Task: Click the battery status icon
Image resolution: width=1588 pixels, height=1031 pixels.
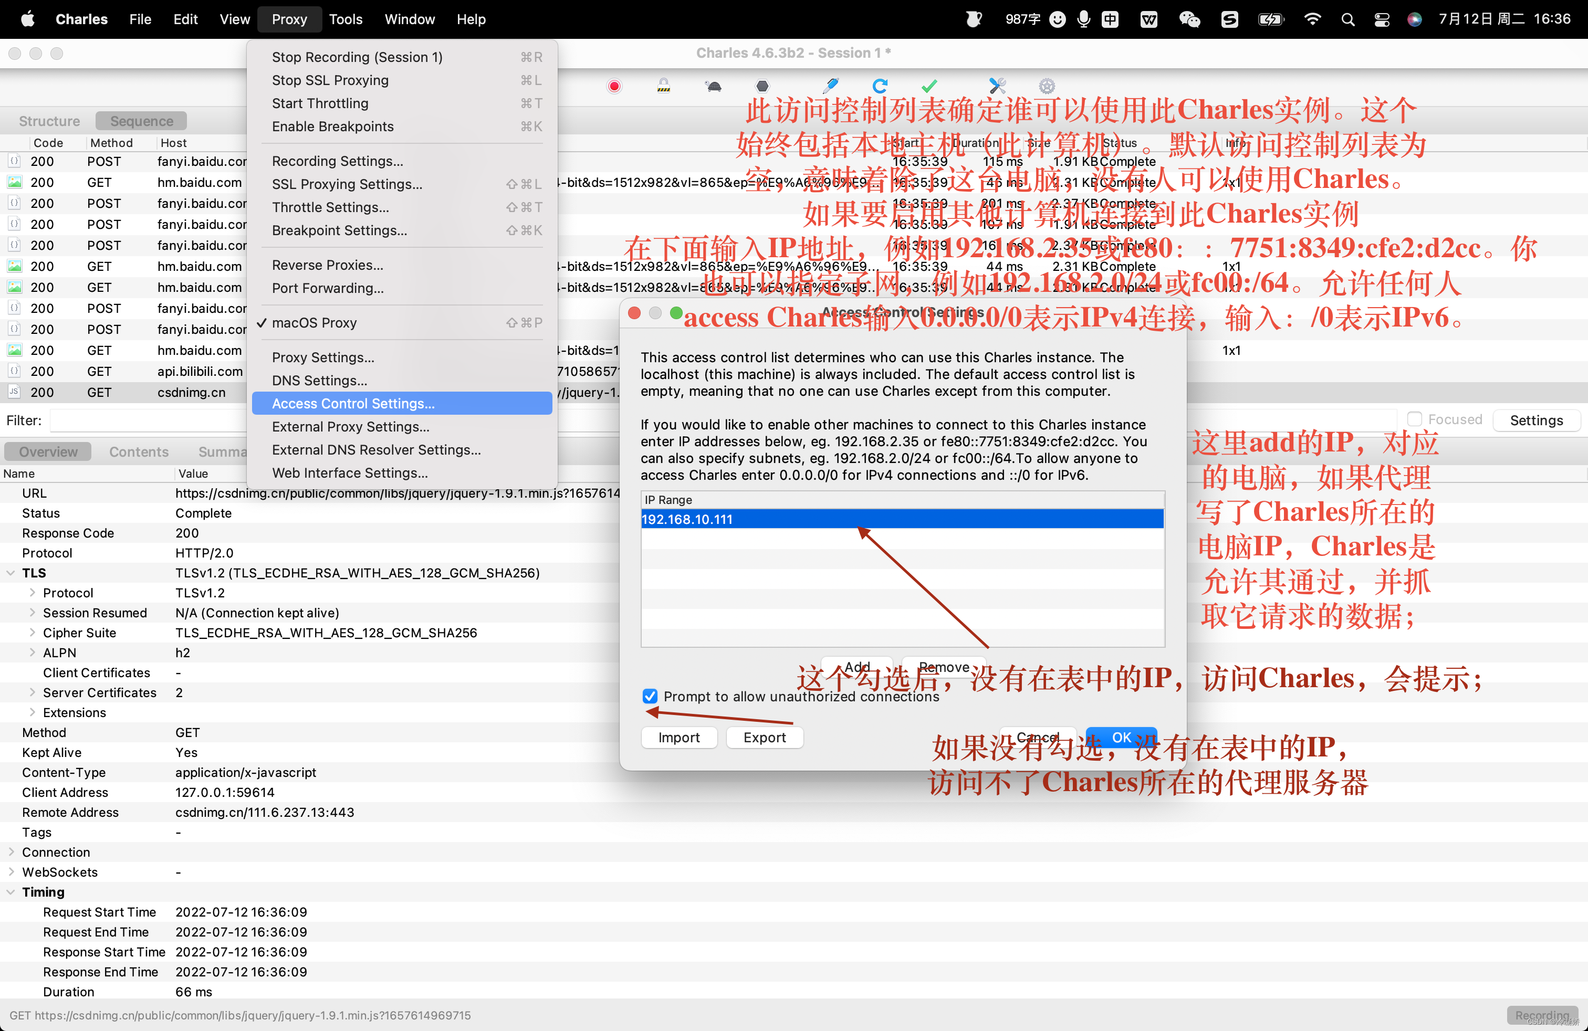Action: click(x=1270, y=19)
